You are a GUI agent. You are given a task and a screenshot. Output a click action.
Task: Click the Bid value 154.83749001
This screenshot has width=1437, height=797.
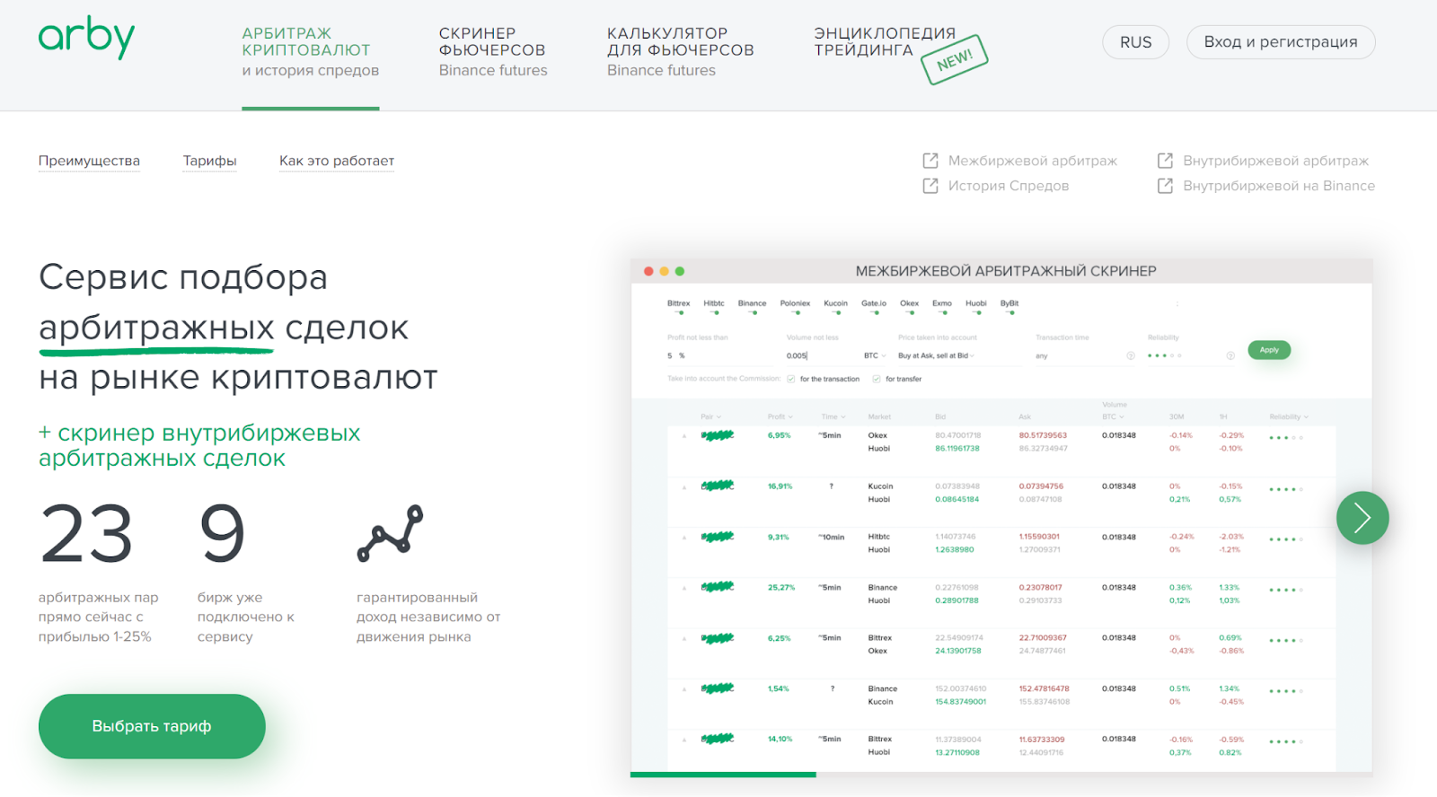(960, 702)
